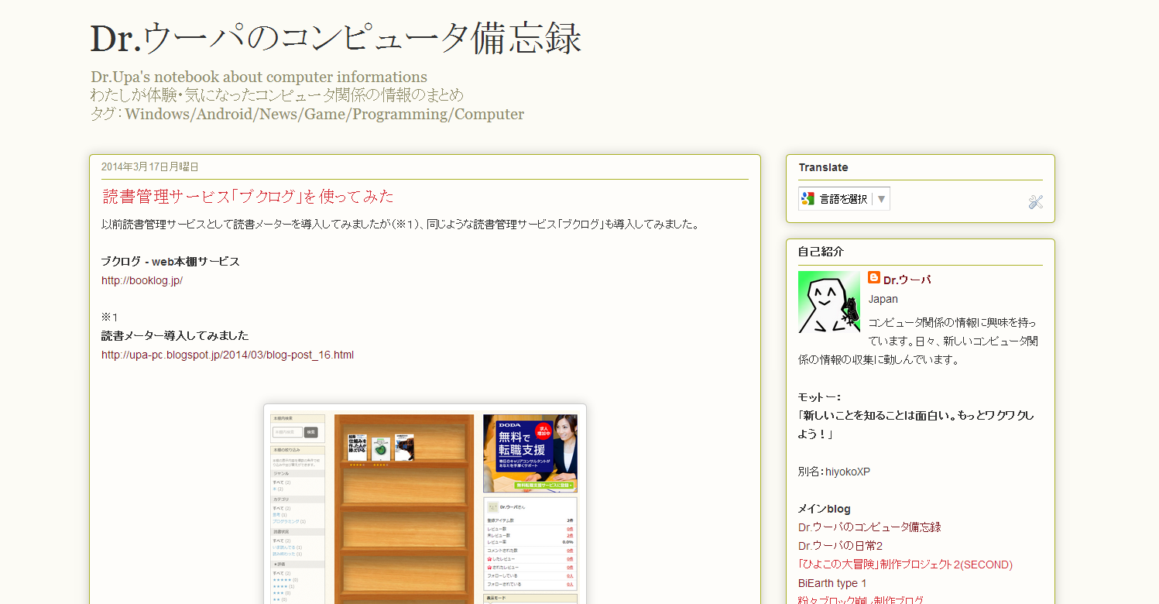
Task: Open the post title 読書管理サービス「ブクログ」を使ってみた
Action: tap(248, 196)
